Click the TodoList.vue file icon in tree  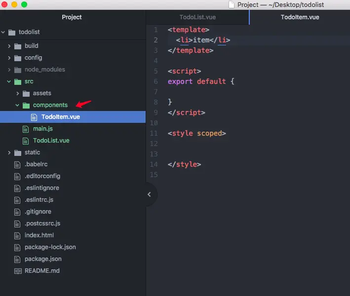click(x=26, y=141)
